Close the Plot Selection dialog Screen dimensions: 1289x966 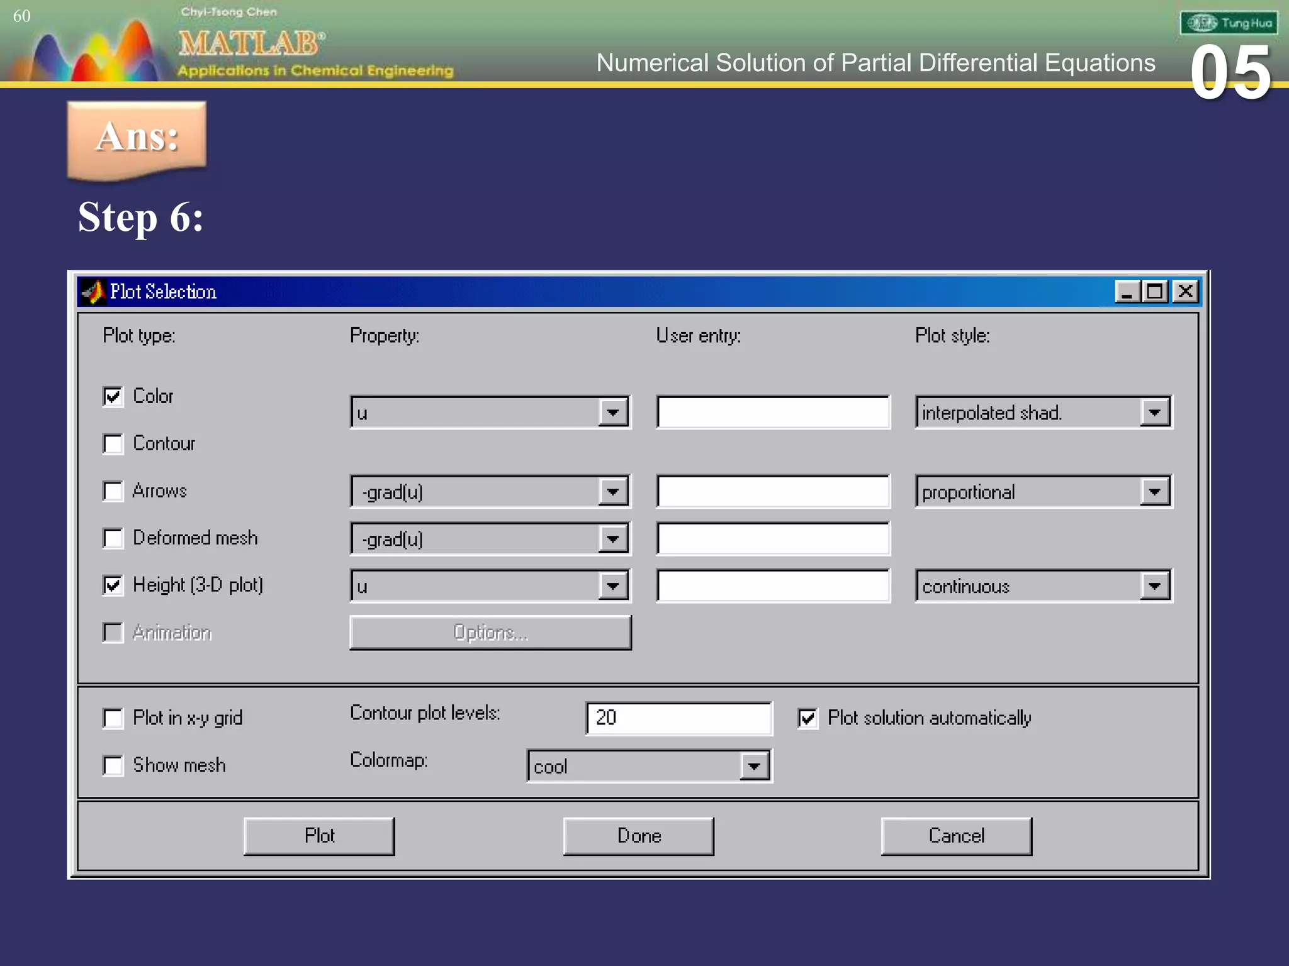[x=1185, y=292]
